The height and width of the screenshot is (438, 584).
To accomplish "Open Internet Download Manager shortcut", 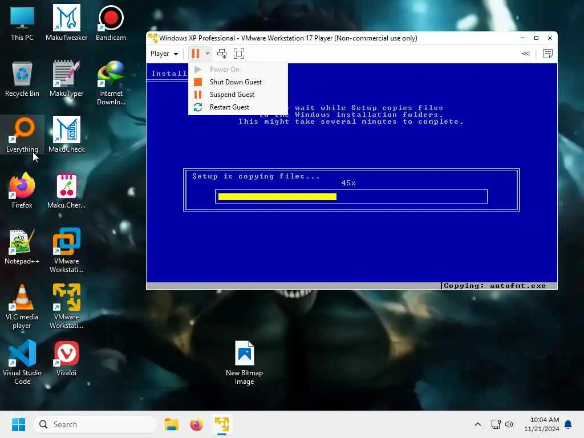I will [111, 83].
